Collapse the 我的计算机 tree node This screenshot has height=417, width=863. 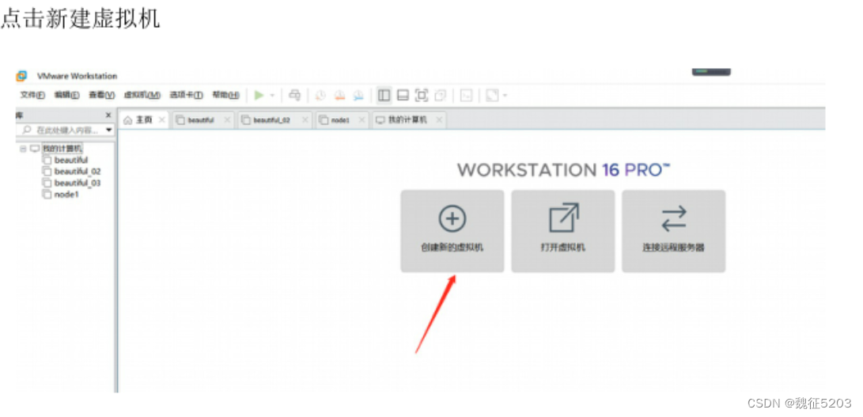pyautogui.click(x=23, y=149)
